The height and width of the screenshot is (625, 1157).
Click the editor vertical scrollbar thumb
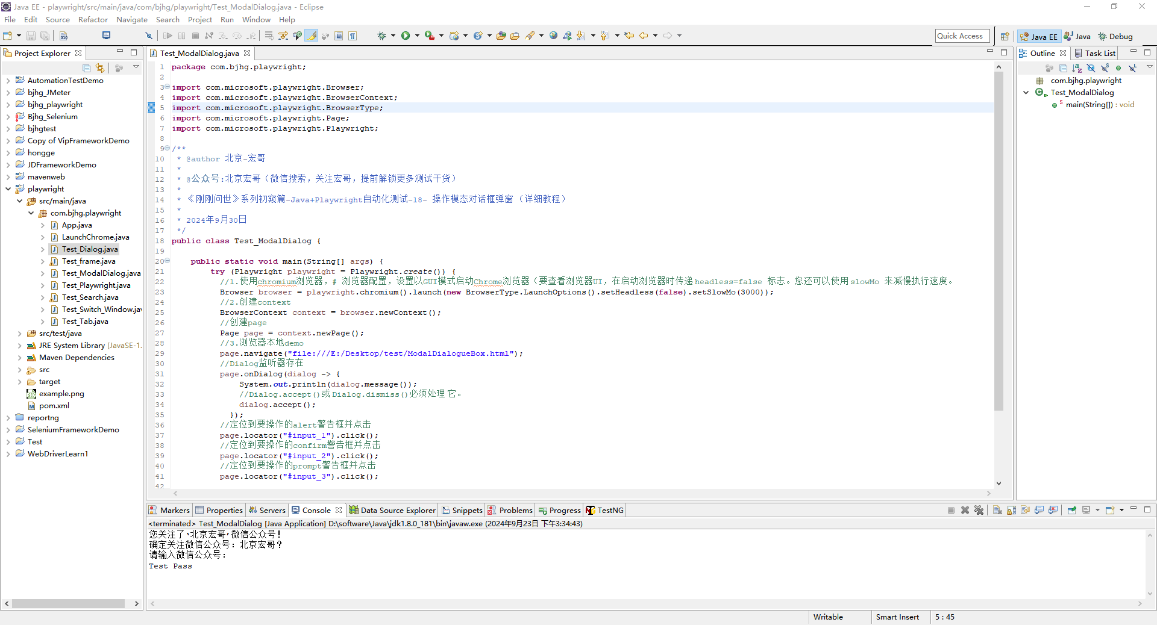tap(999, 241)
